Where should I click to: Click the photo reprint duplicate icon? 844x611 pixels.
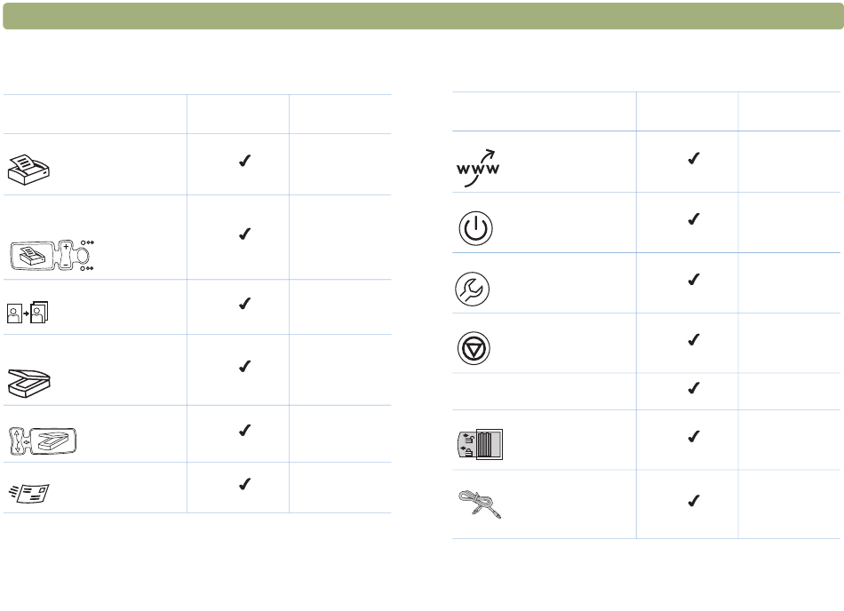[x=28, y=313]
